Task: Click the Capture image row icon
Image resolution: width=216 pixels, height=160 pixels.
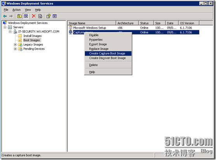Action: click(71, 32)
